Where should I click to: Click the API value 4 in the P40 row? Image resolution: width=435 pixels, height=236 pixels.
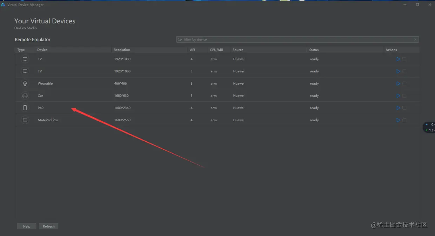[192, 108]
